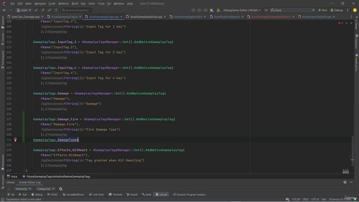This screenshot has height=202, width=359.
Task: Open the red quick-fix bulb on line 131
Action: tap(15, 140)
